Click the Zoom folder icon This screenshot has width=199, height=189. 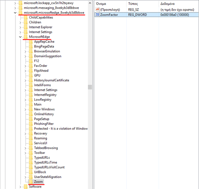tap(31, 182)
